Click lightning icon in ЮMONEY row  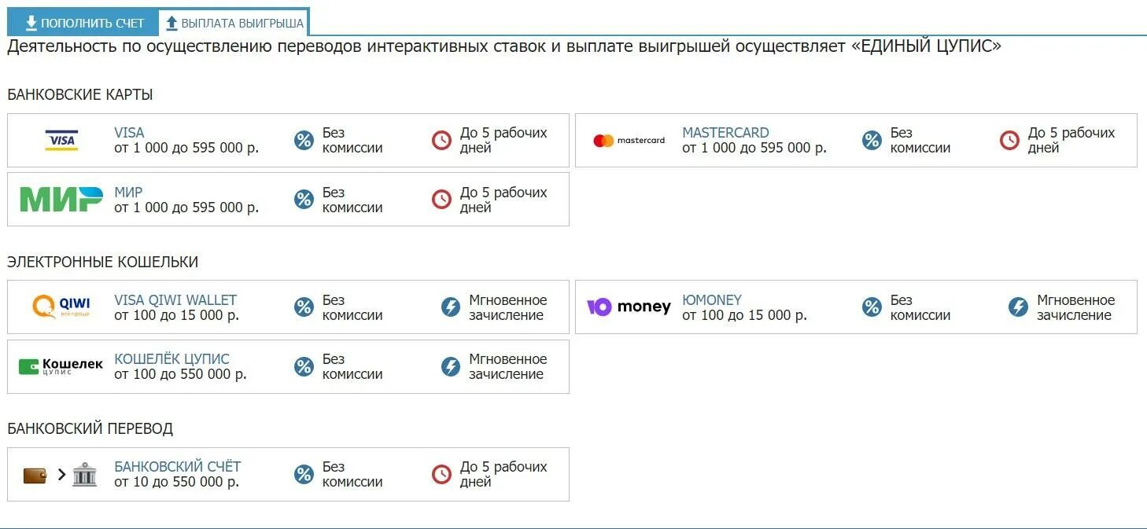pyautogui.click(x=1018, y=307)
